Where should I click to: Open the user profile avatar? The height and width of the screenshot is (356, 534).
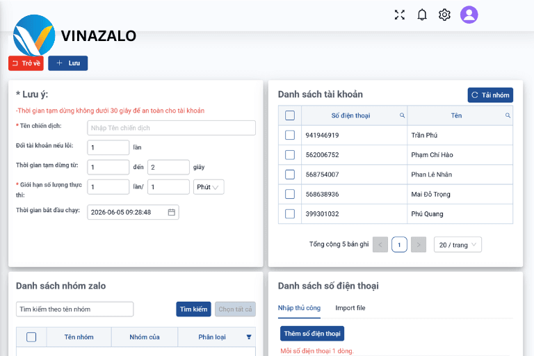(469, 15)
